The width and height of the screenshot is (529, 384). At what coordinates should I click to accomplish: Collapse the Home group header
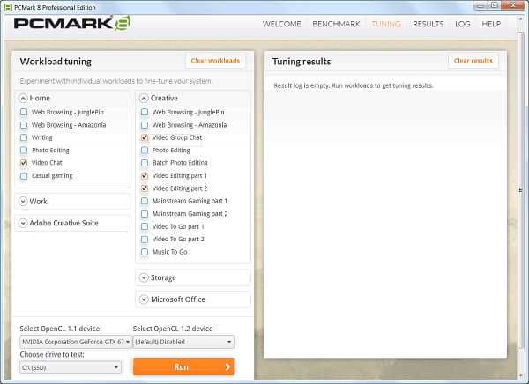72,98
